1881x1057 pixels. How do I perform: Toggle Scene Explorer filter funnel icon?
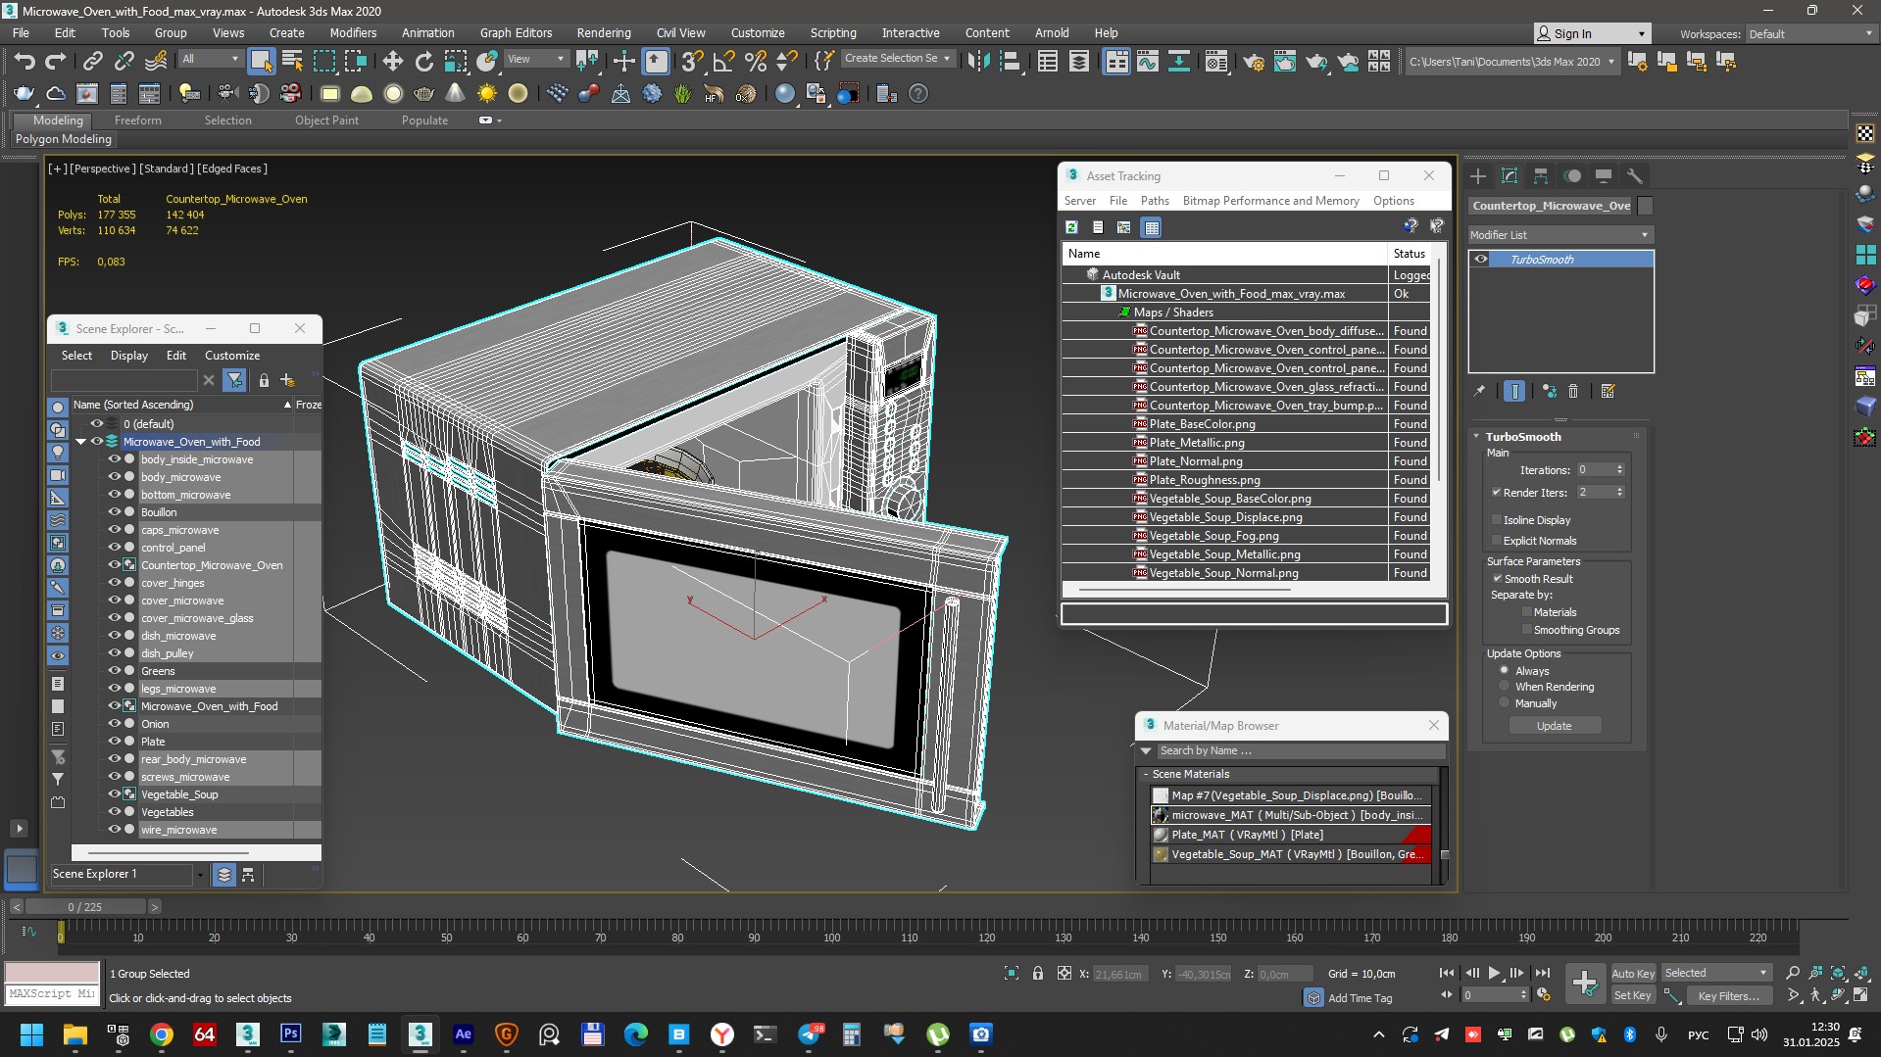tap(234, 380)
